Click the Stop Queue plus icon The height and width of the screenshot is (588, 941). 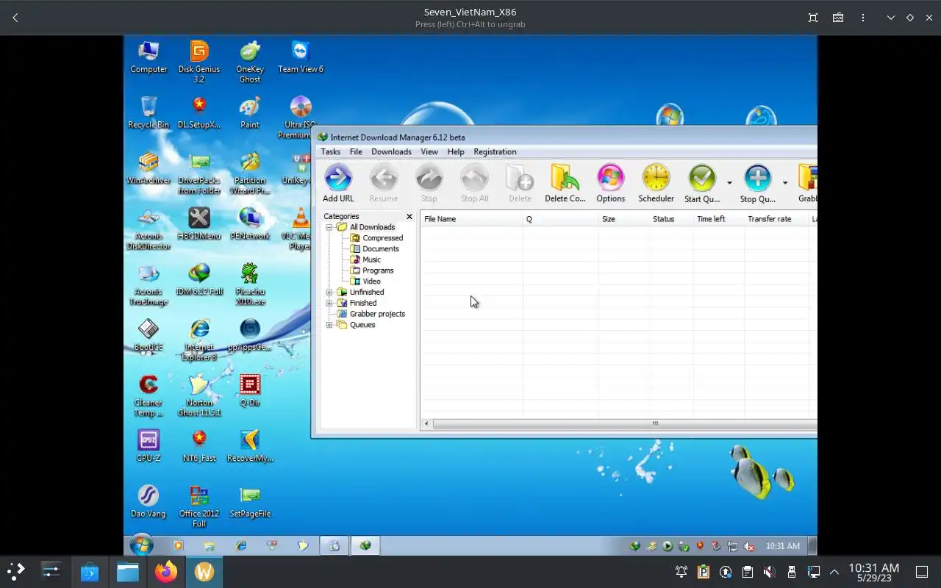click(x=757, y=183)
